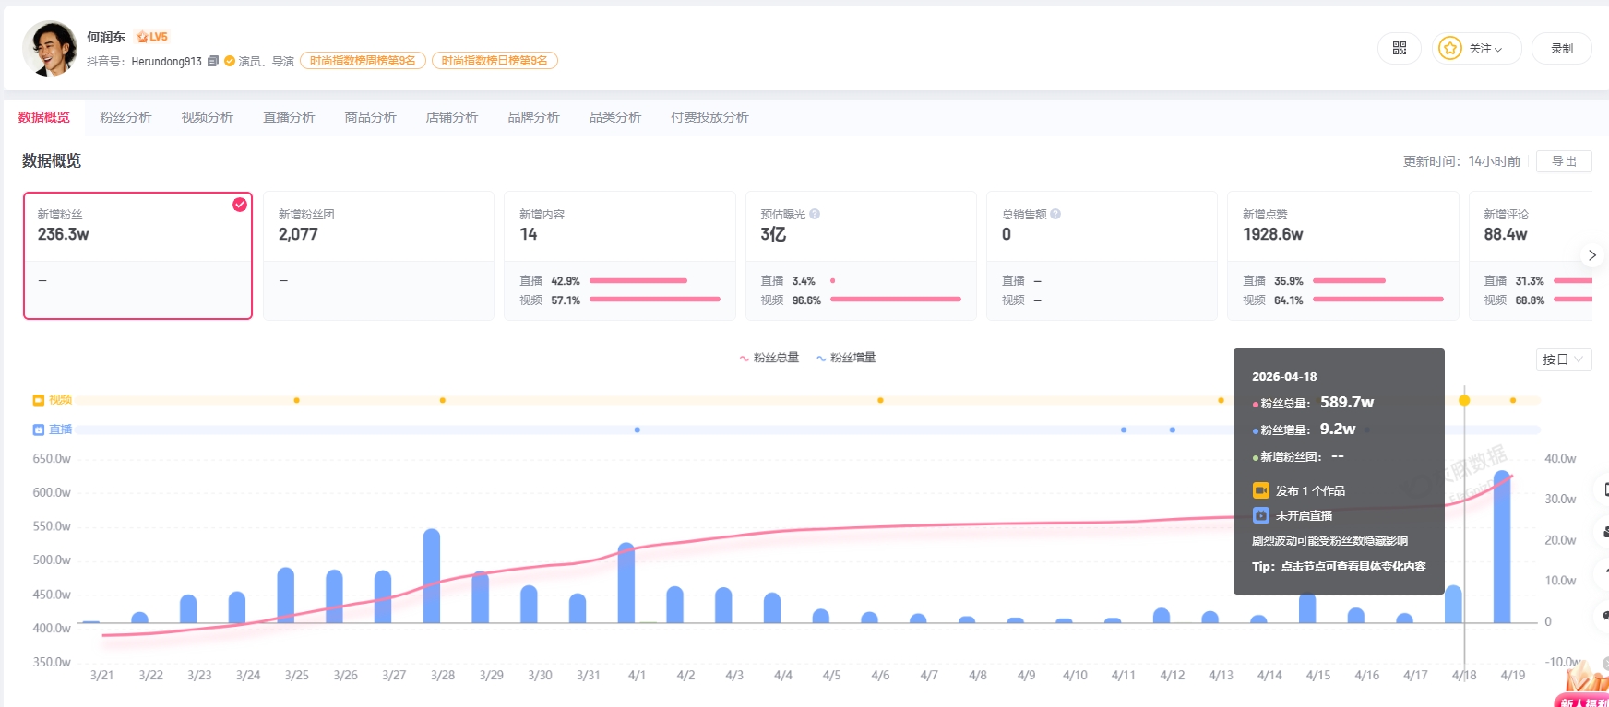
Task: Copy the Douyin ID Herundong913
Action: click(213, 61)
